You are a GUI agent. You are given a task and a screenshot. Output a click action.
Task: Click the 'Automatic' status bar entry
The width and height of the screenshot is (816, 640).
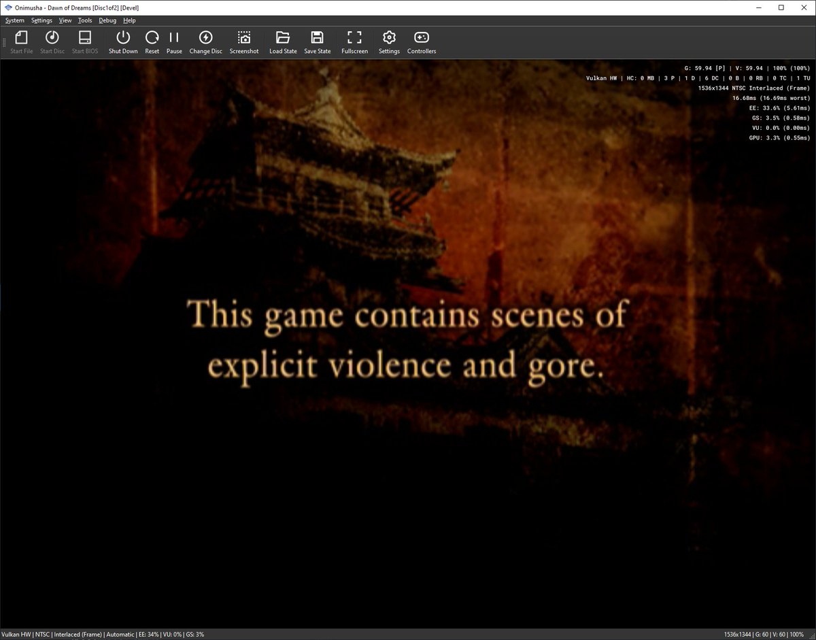(x=120, y=635)
